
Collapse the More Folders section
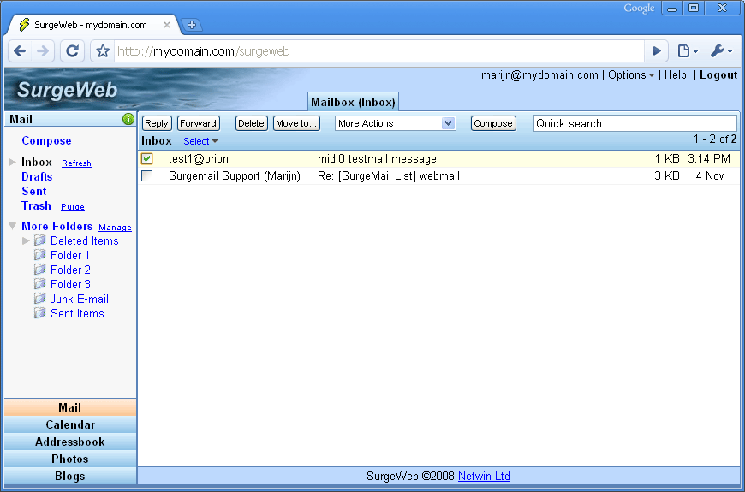pyautogui.click(x=12, y=226)
